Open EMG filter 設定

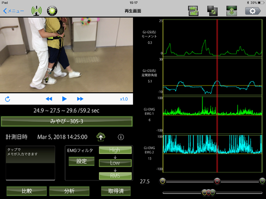point(81,161)
